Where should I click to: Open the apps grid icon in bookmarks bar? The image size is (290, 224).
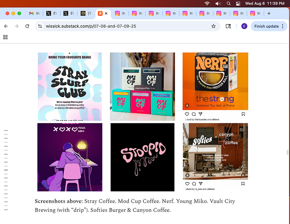coord(5,37)
